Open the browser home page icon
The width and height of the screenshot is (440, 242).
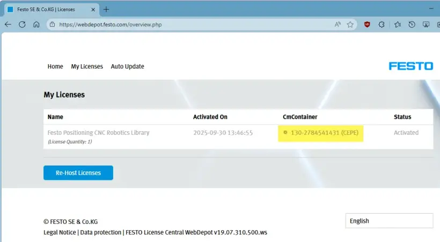coord(36,25)
